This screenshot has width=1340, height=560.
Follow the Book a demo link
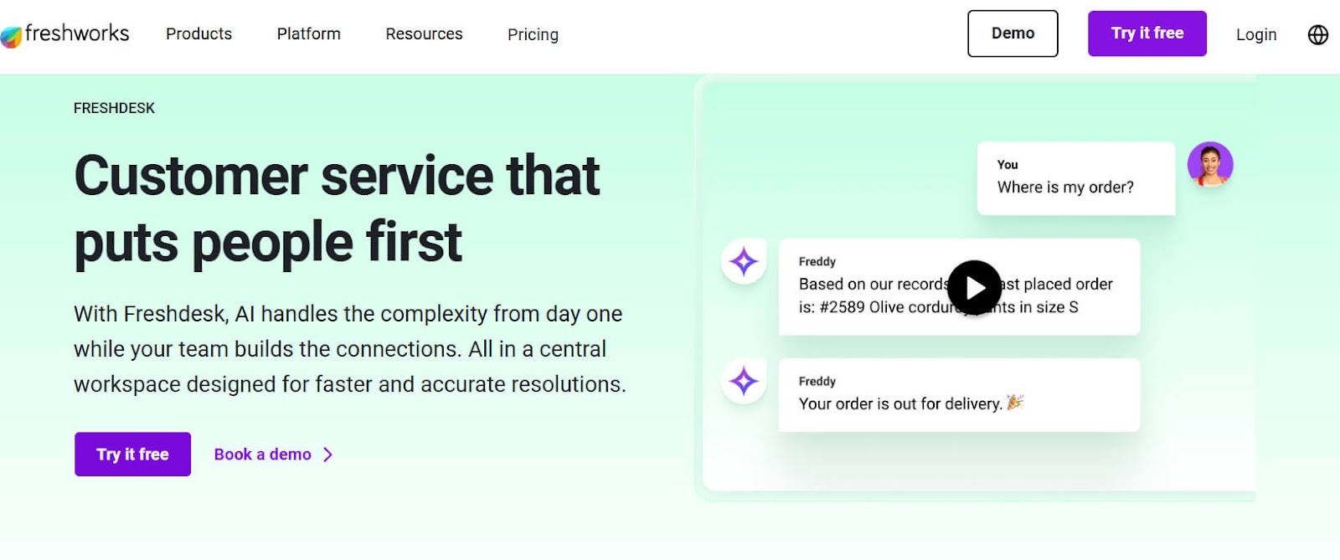click(262, 455)
